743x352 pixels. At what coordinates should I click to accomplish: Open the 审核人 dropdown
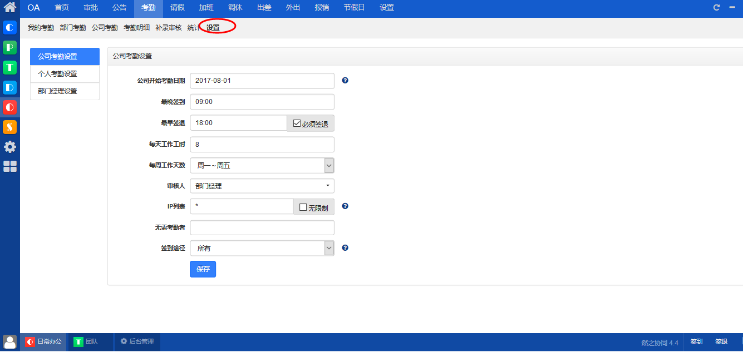click(262, 186)
